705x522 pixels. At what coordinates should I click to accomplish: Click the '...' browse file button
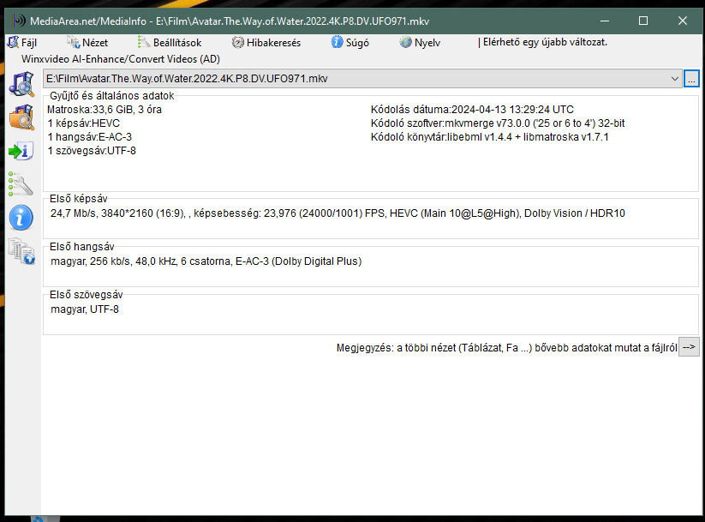[691, 78]
